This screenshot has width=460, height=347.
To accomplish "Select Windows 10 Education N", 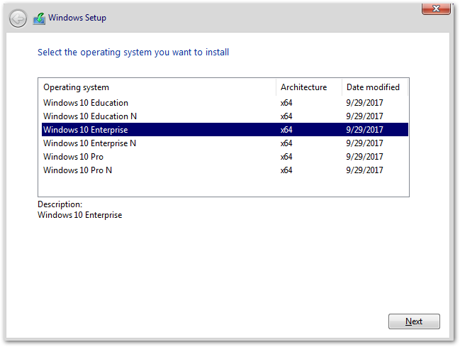I will pyautogui.click(x=225, y=116).
